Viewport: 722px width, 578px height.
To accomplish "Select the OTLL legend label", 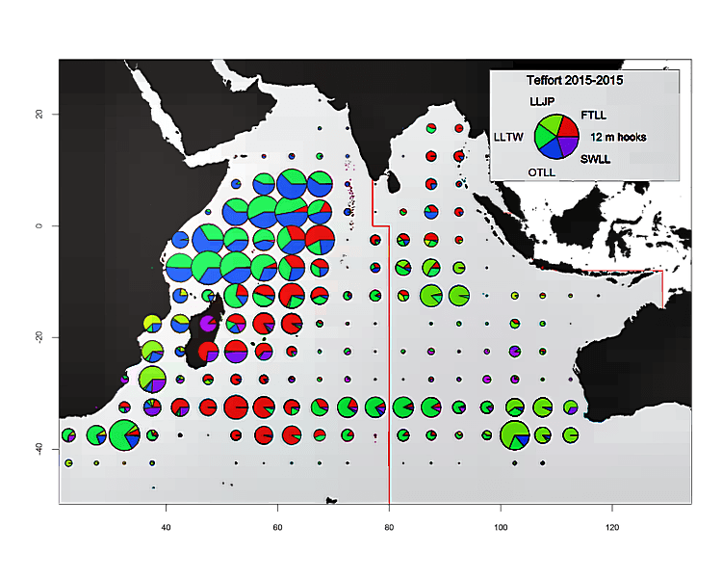I will pos(541,172).
